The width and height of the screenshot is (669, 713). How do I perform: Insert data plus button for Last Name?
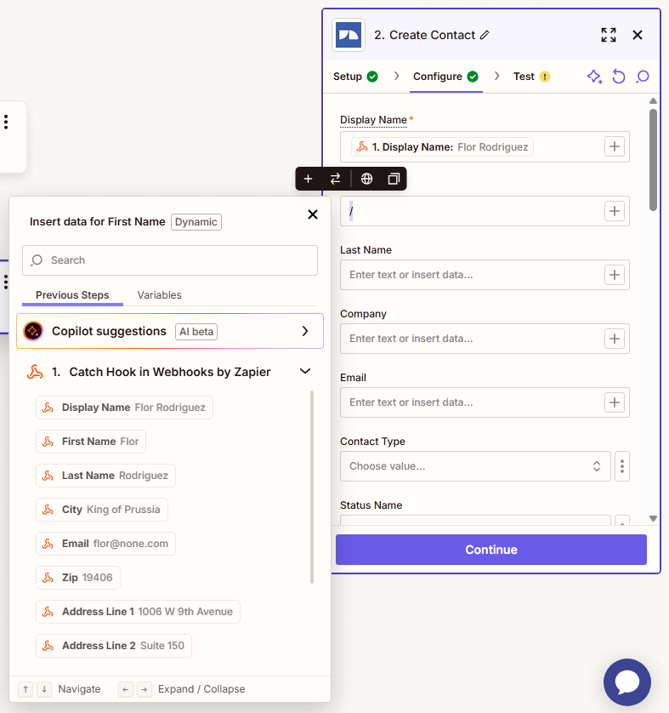pos(615,275)
